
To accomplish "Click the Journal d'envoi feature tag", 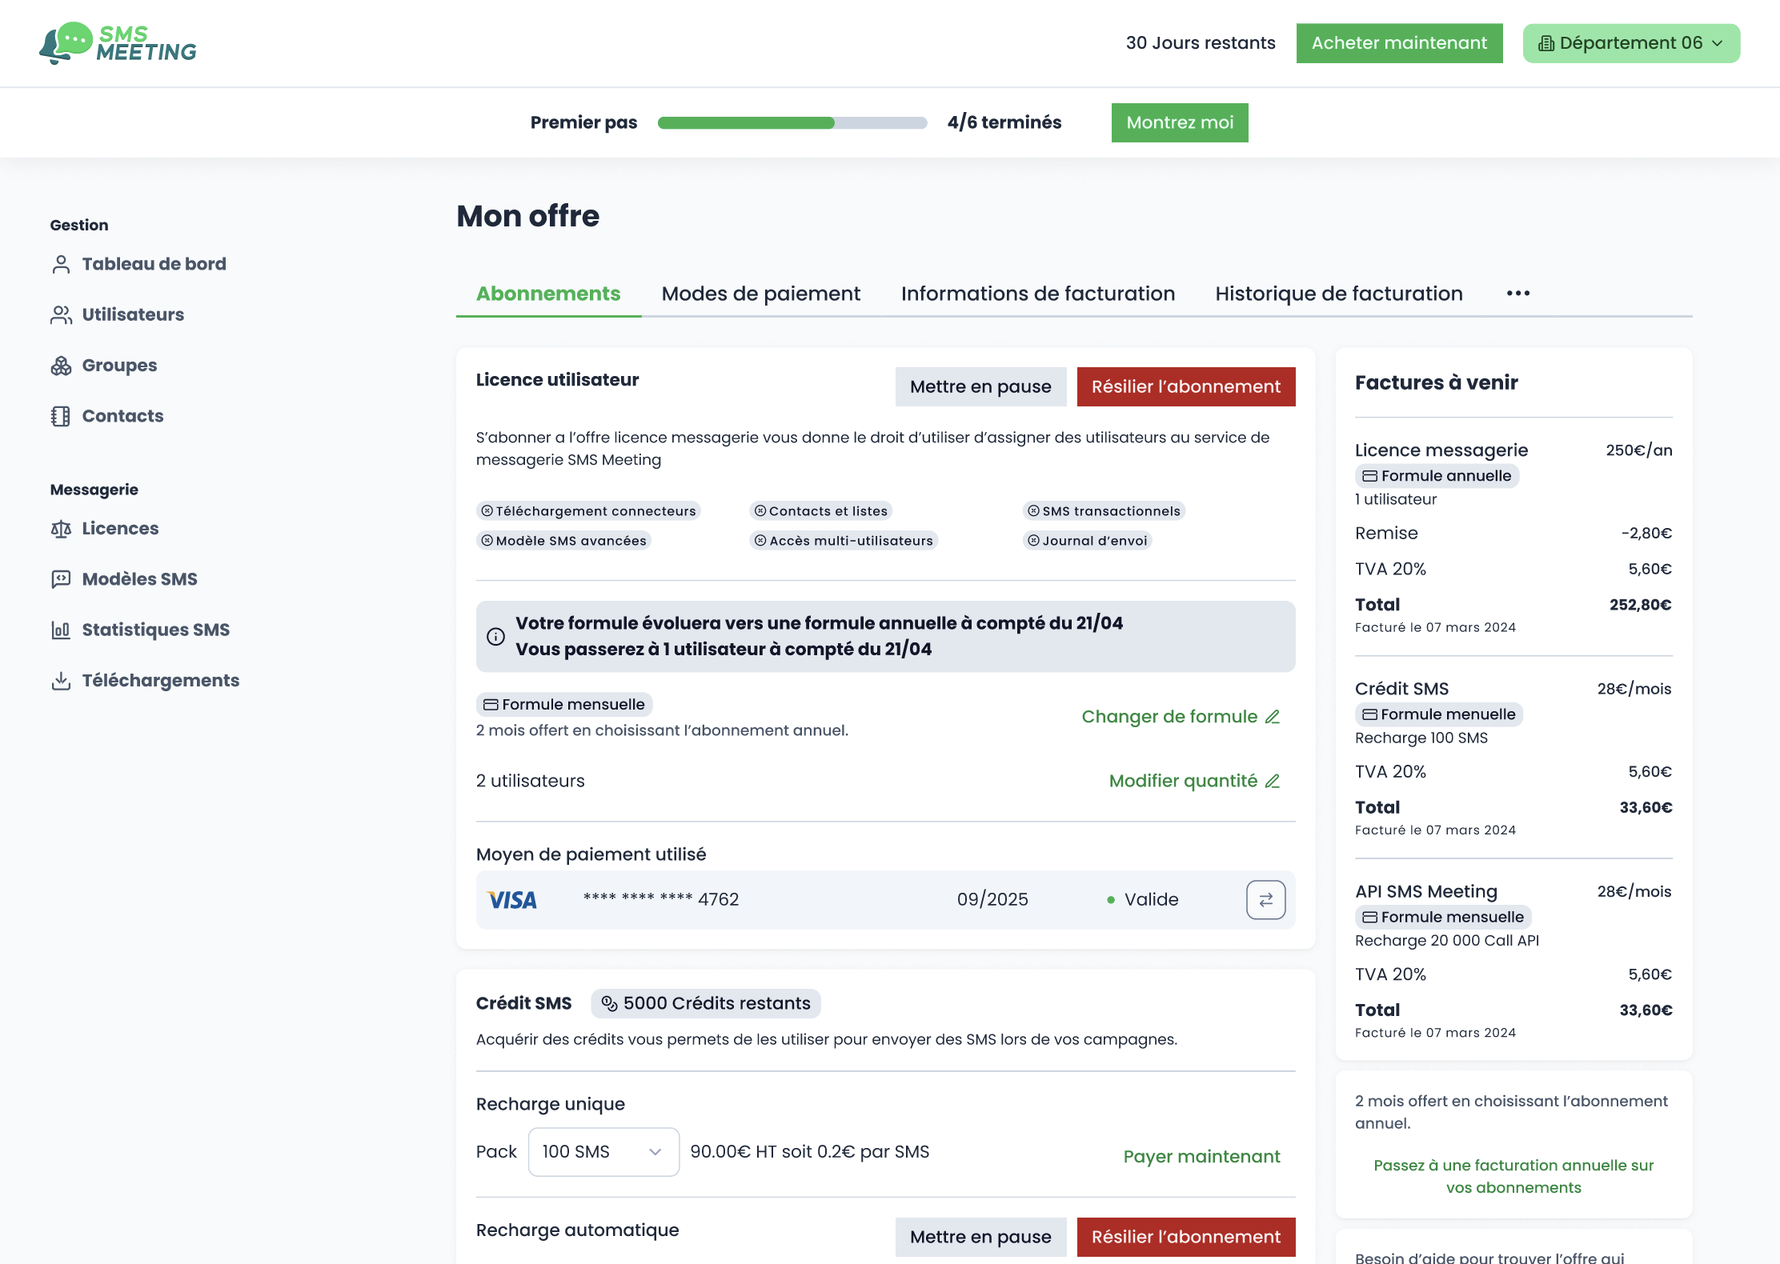I will click(1087, 541).
